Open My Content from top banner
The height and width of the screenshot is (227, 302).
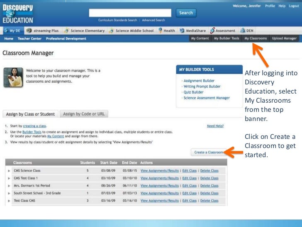click(200, 38)
